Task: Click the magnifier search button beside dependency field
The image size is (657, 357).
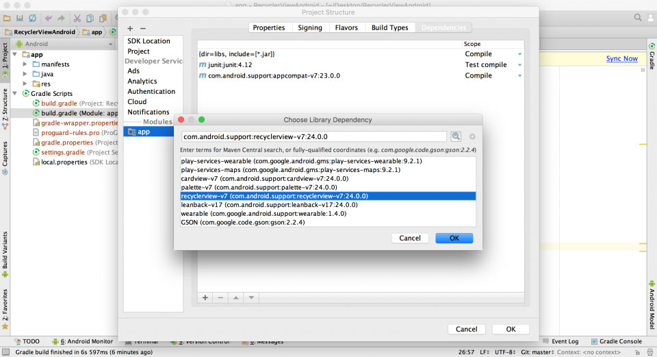Action: pos(456,136)
